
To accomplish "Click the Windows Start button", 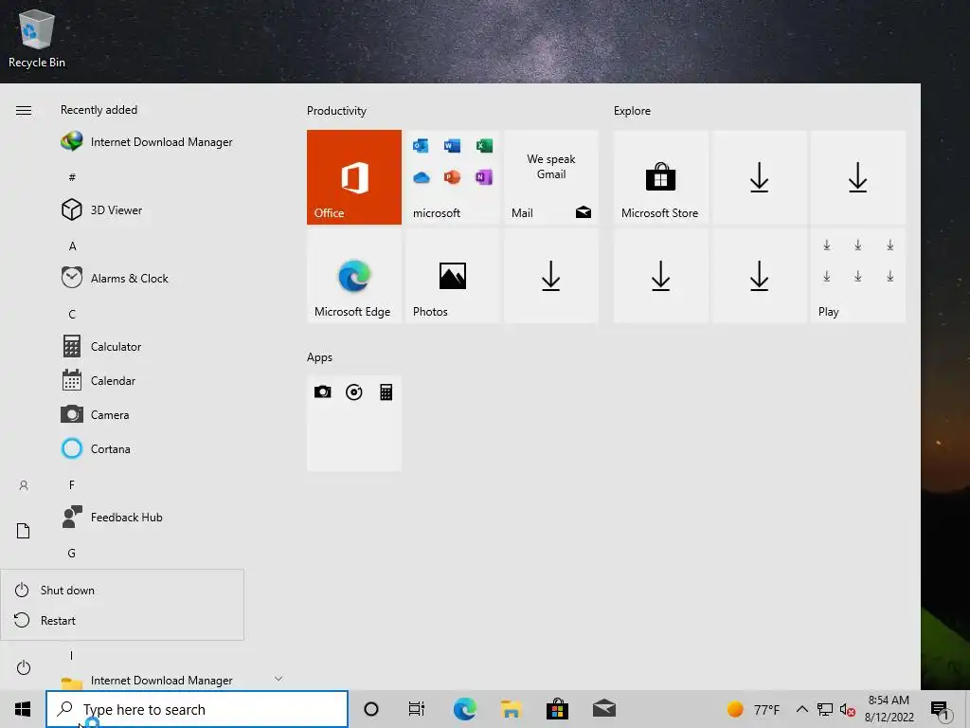I will [x=23, y=709].
